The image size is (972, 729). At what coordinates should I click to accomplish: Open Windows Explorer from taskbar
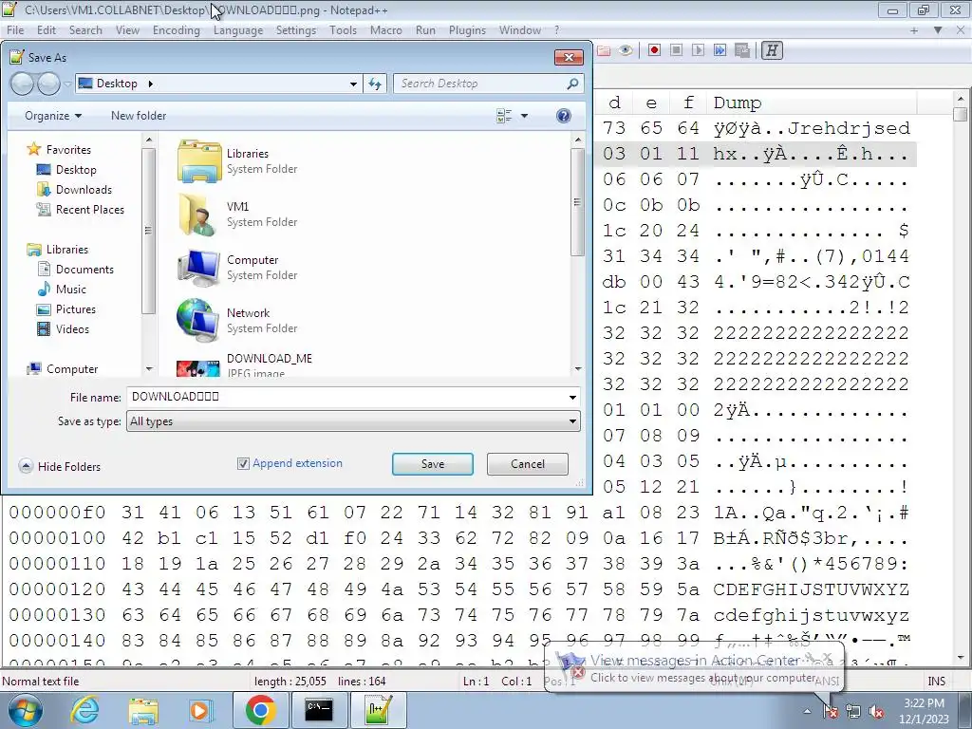143,710
